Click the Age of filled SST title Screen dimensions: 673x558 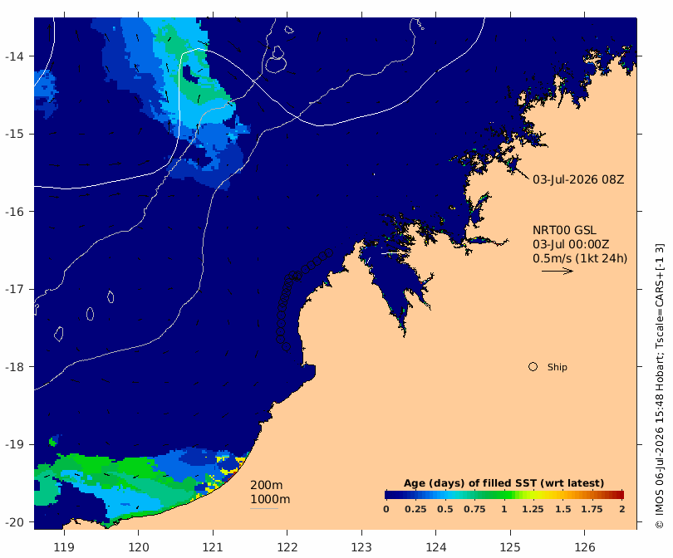(x=504, y=483)
